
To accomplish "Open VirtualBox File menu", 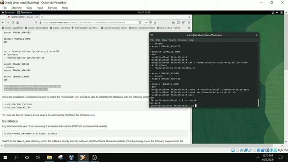I will 4,8.
